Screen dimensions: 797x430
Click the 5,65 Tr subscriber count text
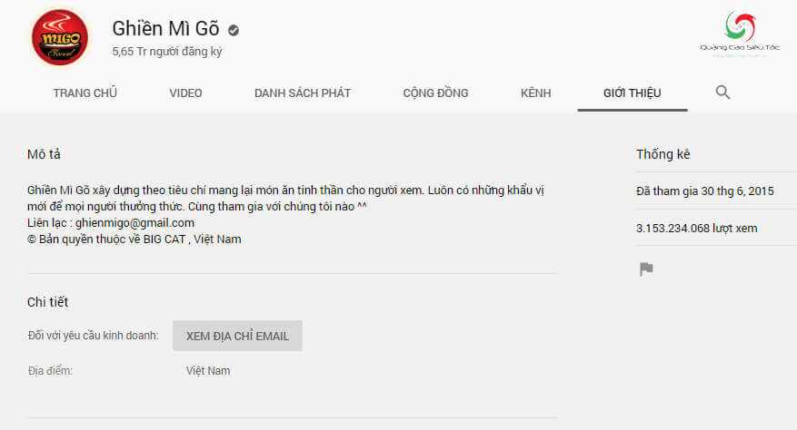pyautogui.click(x=167, y=52)
